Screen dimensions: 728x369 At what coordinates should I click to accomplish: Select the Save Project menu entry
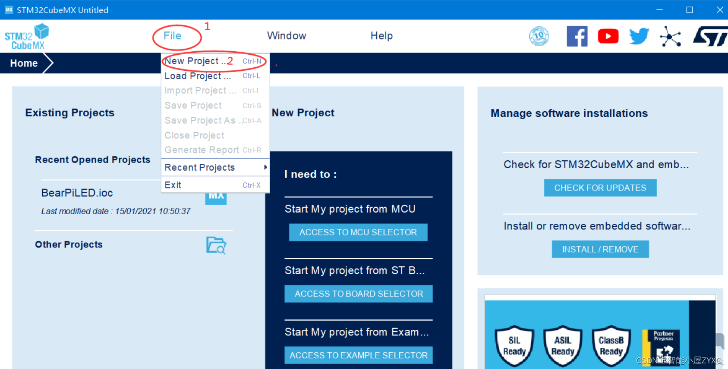coord(215,106)
